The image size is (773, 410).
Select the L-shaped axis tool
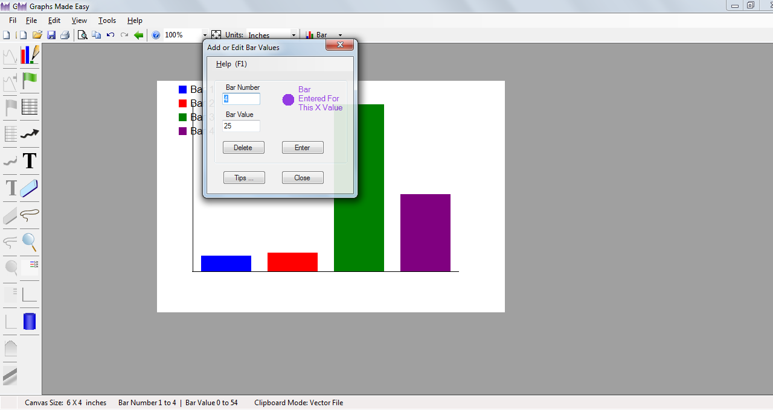(30, 294)
